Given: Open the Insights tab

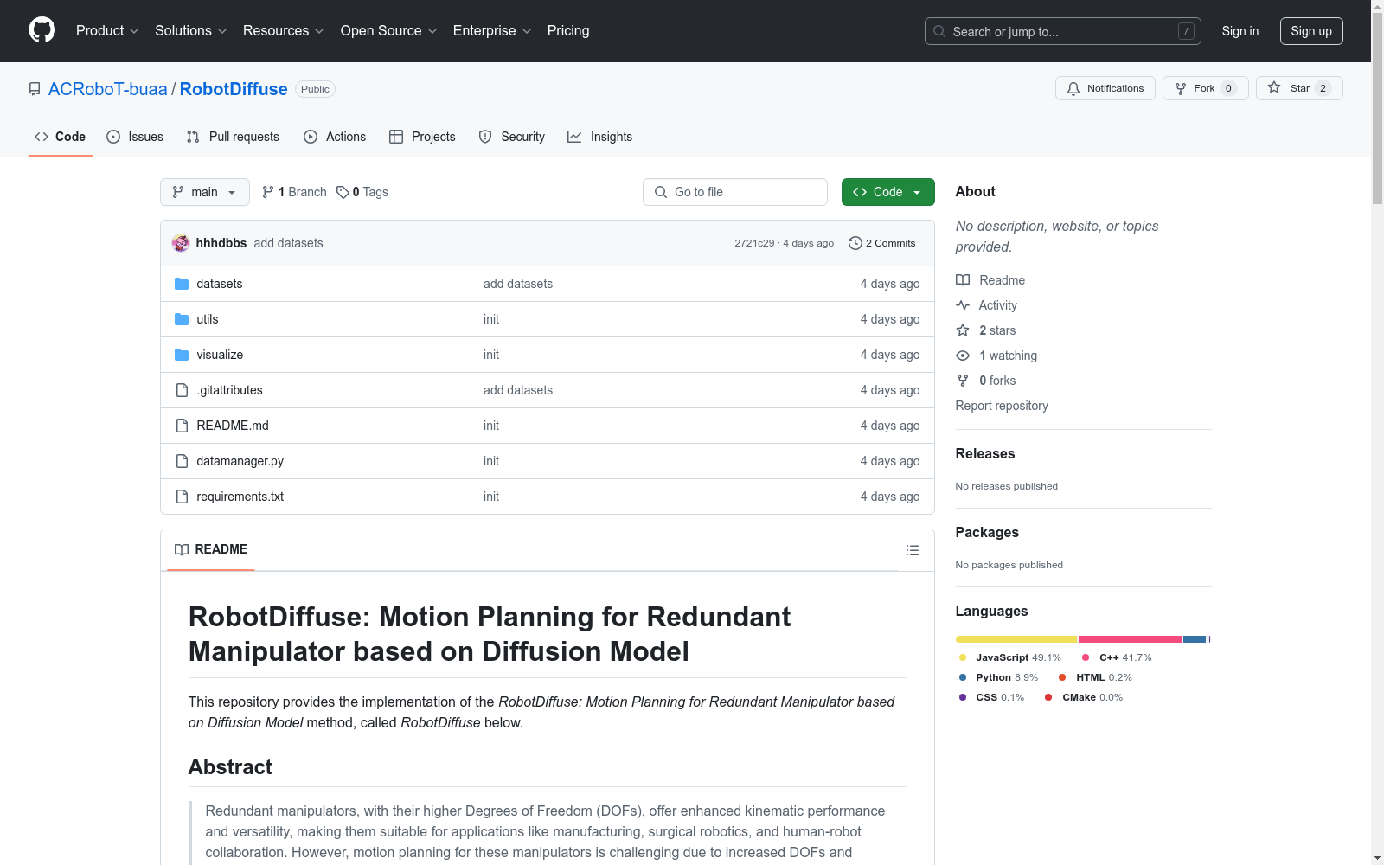Looking at the screenshot, I should 599,137.
